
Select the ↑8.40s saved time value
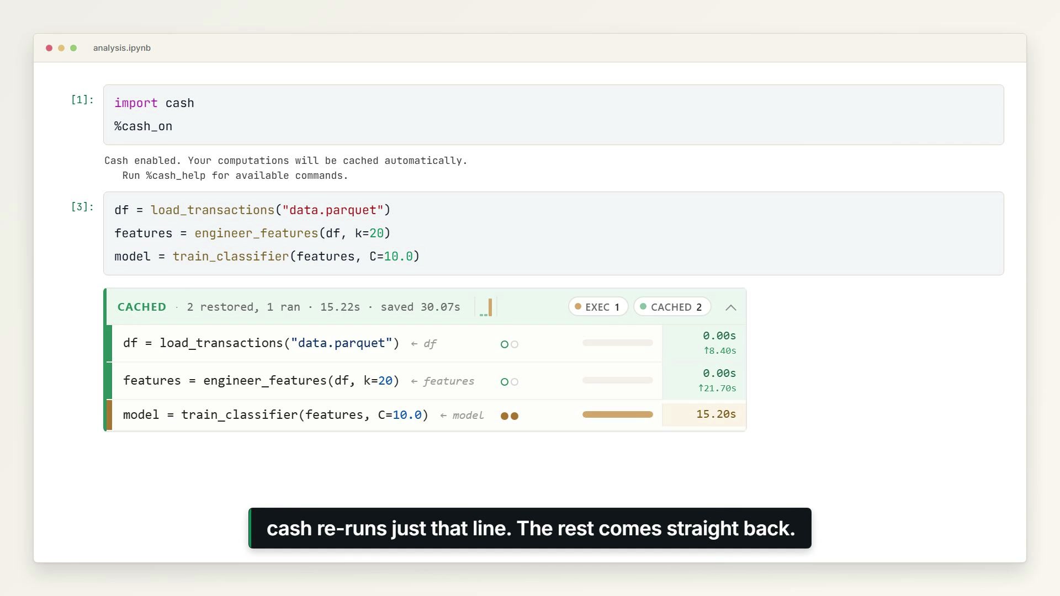[x=719, y=351]
